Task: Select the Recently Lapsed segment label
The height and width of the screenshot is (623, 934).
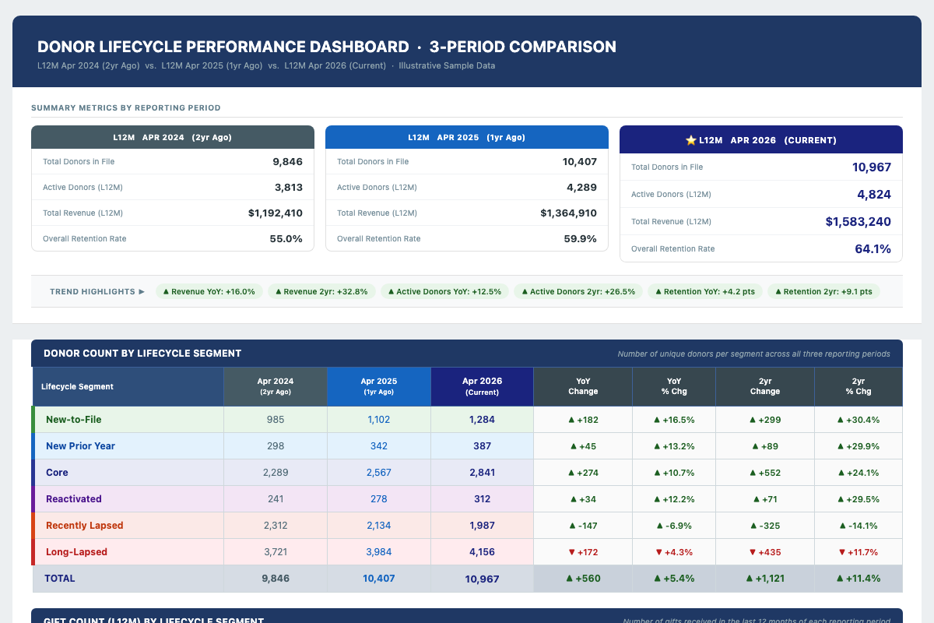Action: point(85,526)
